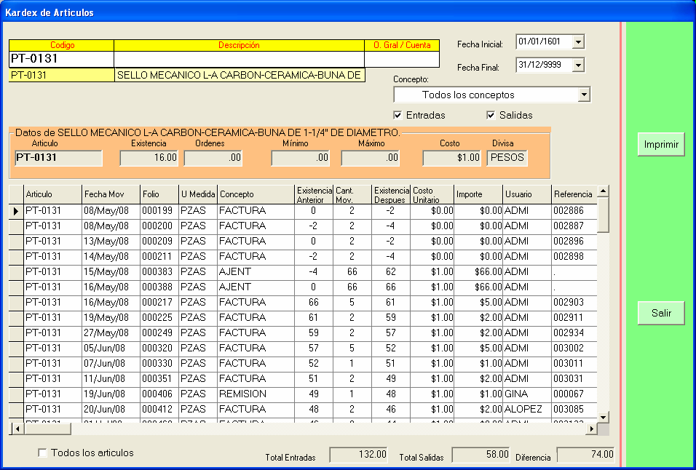
Task: Open the Fecha Inicial date dropdown
Action: (x=578, y=42)
